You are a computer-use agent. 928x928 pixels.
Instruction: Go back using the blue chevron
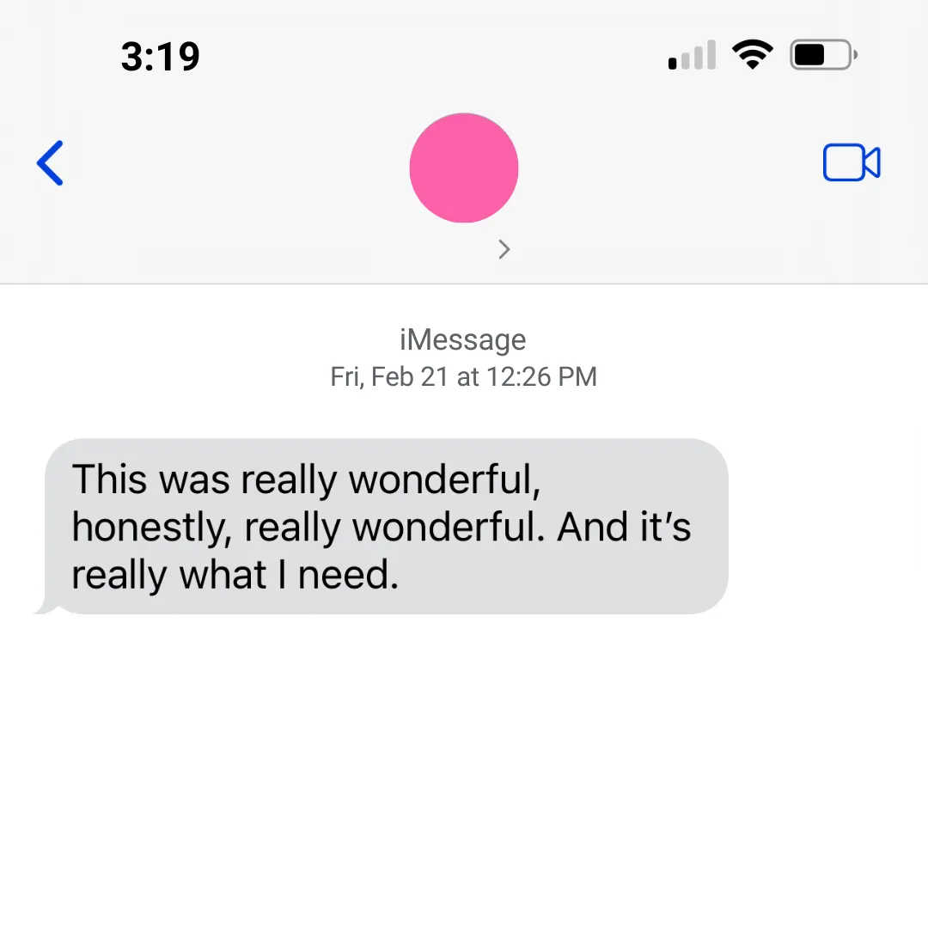click(50, 162)
